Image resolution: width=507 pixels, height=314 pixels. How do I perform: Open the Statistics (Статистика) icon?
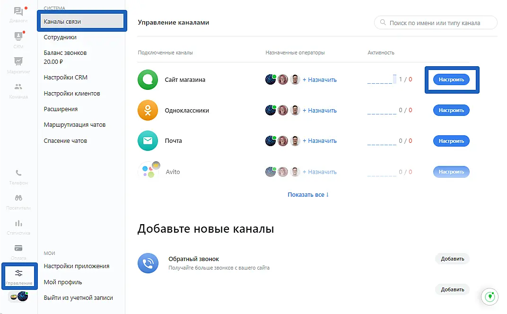18,223
